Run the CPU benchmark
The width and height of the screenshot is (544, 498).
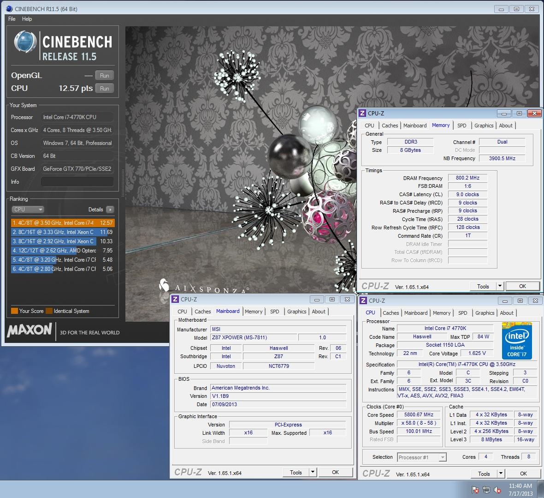point(105,88)
